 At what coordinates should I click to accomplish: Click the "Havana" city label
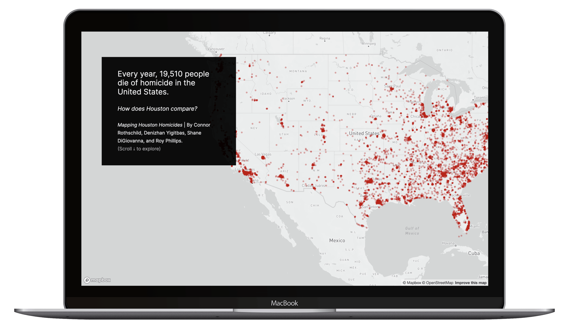tap(448, 243)
